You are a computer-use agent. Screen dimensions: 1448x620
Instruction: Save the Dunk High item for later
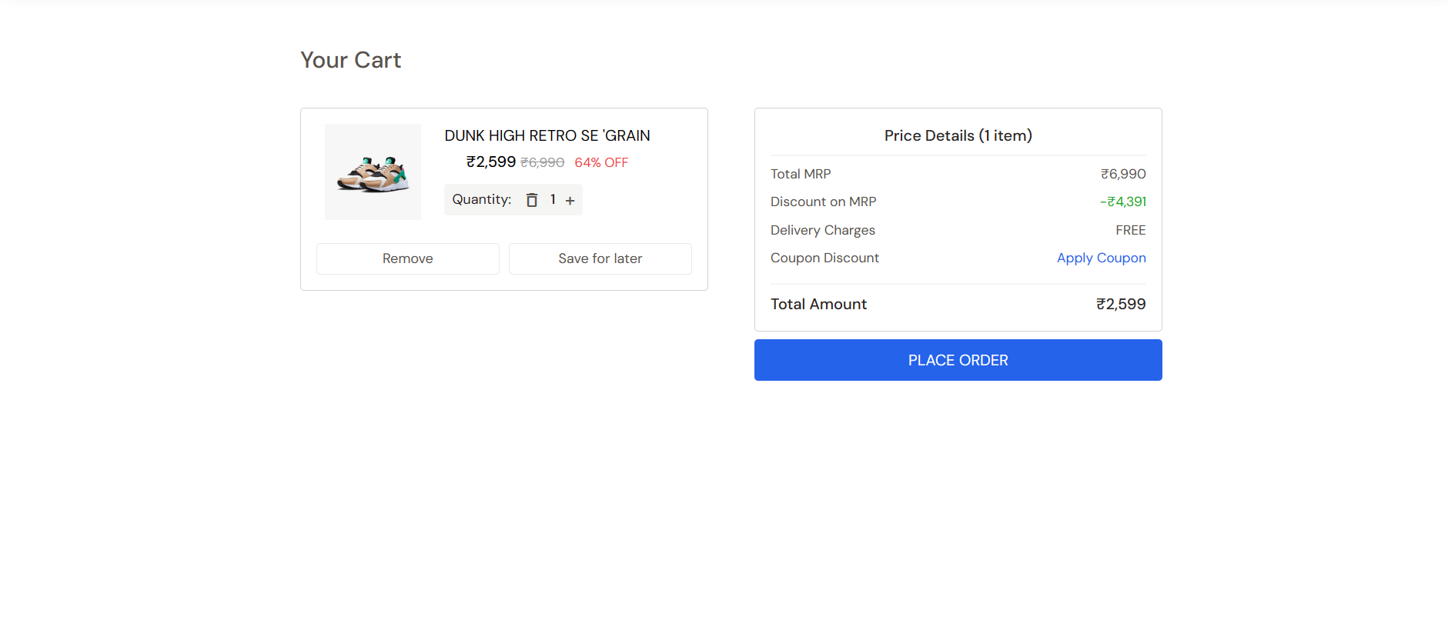600,258
